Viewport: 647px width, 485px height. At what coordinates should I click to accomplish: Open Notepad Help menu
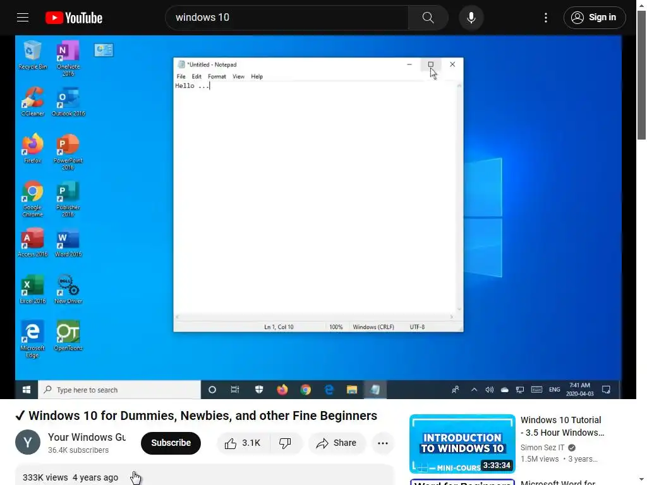tap(257, 76)
